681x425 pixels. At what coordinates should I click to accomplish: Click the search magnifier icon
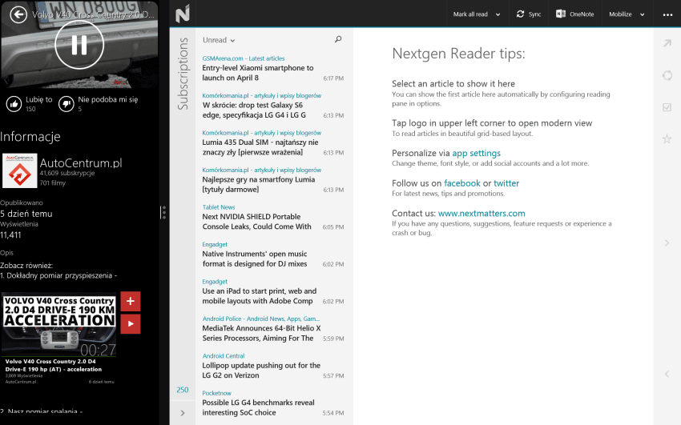point(338,39)
